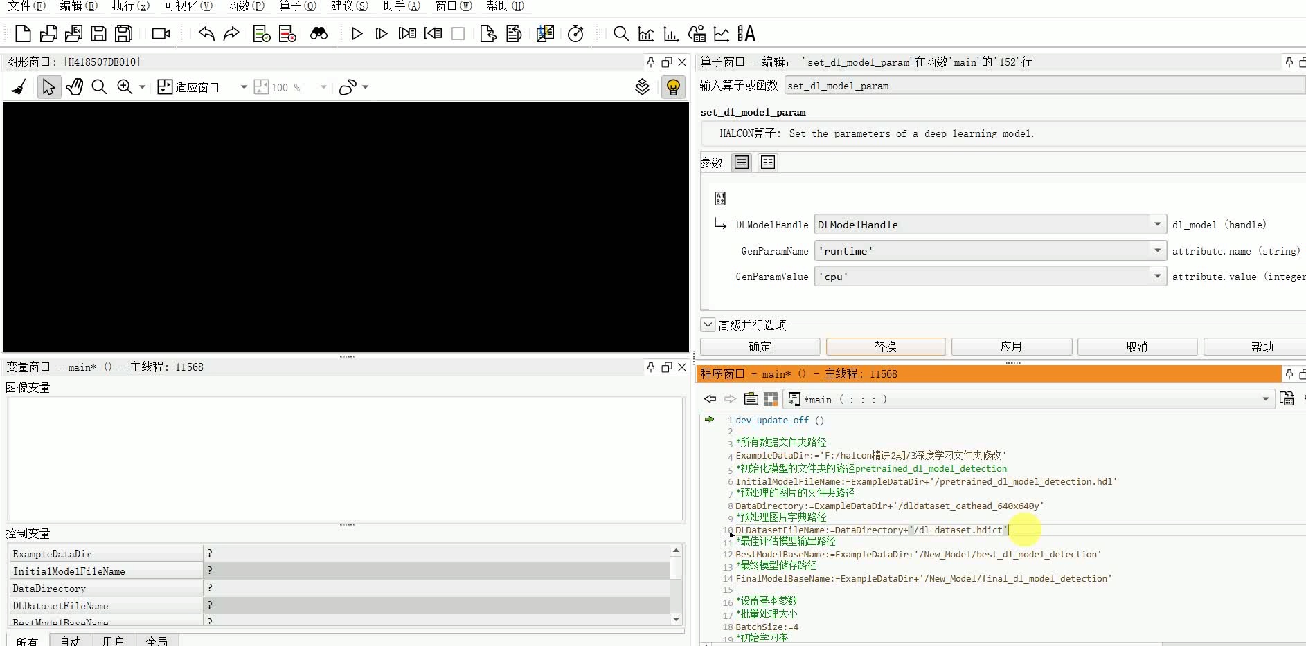The height and width of the screenshot is (646, 1306).
Task: Open the feature histogram tool
Action: 670,33
